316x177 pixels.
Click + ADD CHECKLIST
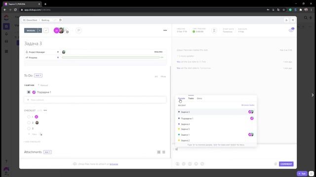pyautogui.click(x=32, y=142)
